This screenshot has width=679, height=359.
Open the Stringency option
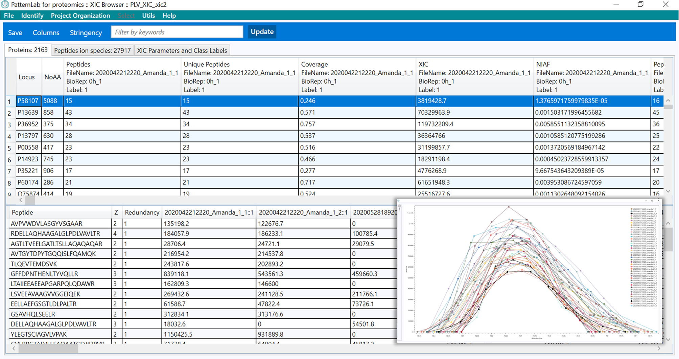click(86, 32)
